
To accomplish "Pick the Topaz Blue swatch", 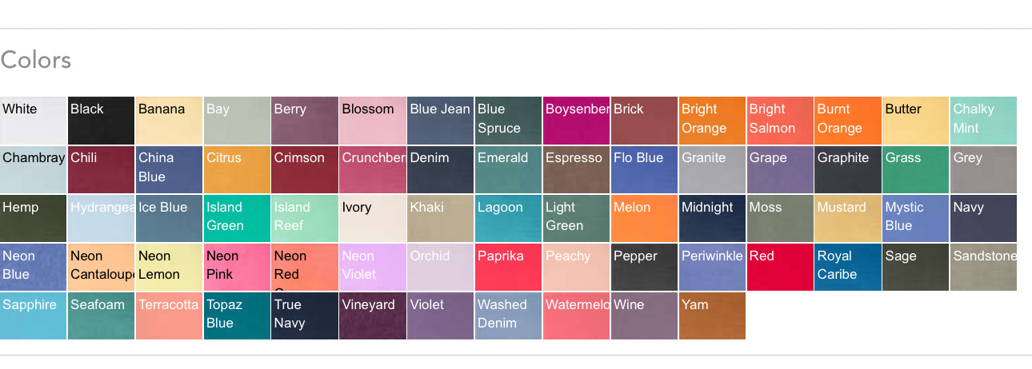I will click(237, 316).
